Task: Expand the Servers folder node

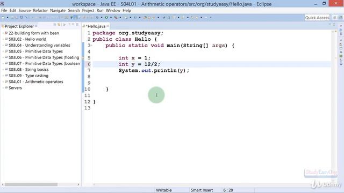Action: [x=3, y=88]
